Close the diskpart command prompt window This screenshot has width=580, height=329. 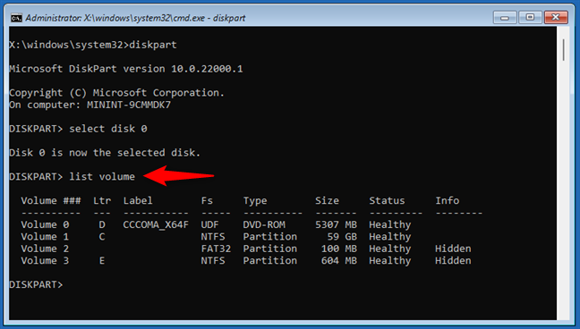556,17
